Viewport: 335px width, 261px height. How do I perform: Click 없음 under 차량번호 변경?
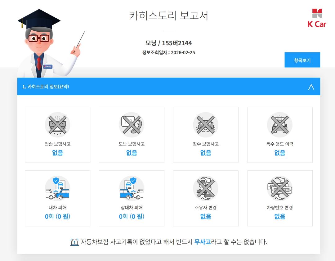[280, 217]
